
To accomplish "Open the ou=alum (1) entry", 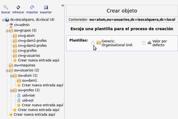I will [x=28, y=76].
